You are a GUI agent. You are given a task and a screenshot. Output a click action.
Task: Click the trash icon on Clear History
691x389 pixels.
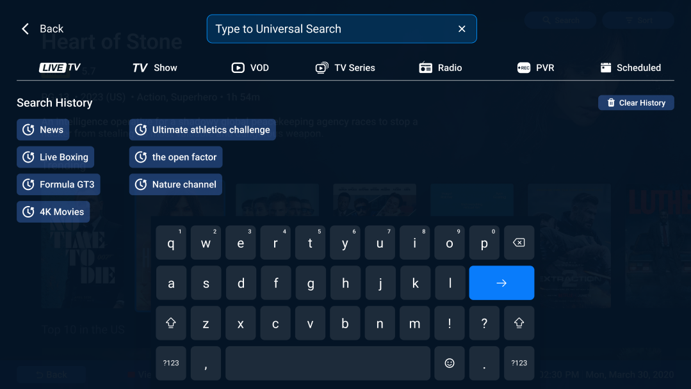[x=612, y=102]
